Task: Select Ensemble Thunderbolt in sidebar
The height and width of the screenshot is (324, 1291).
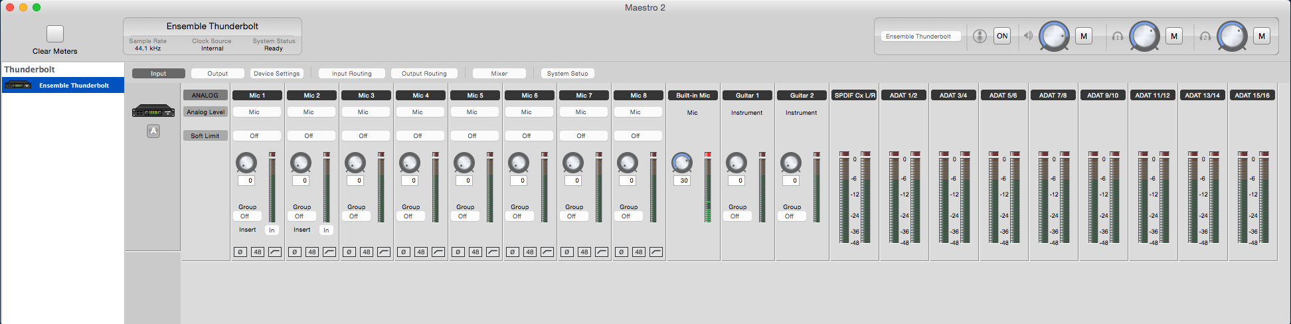Action: pos(63,85)
